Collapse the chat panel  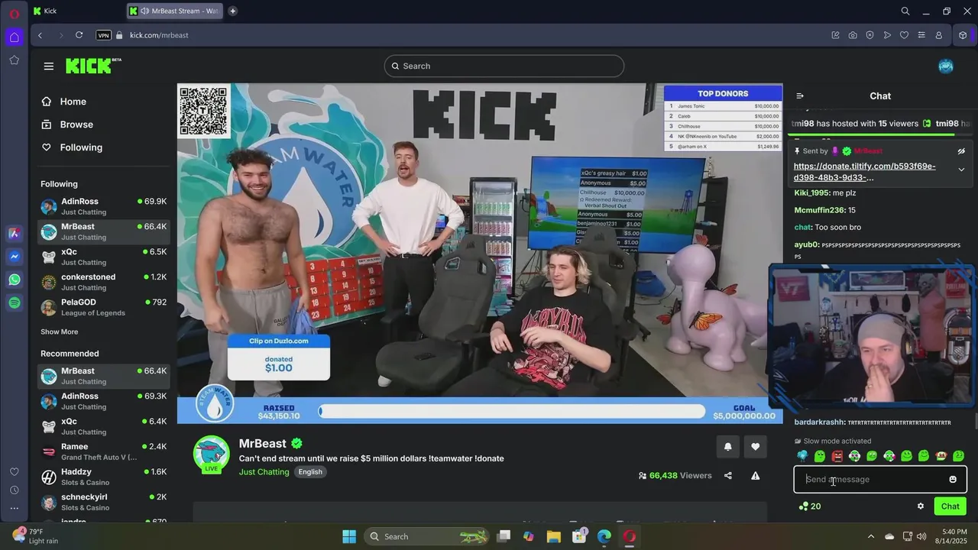coord(800,96)
